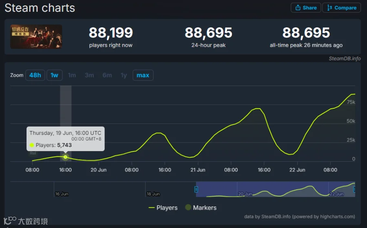Click the 21 Jun axis label

tap(198, 170)
